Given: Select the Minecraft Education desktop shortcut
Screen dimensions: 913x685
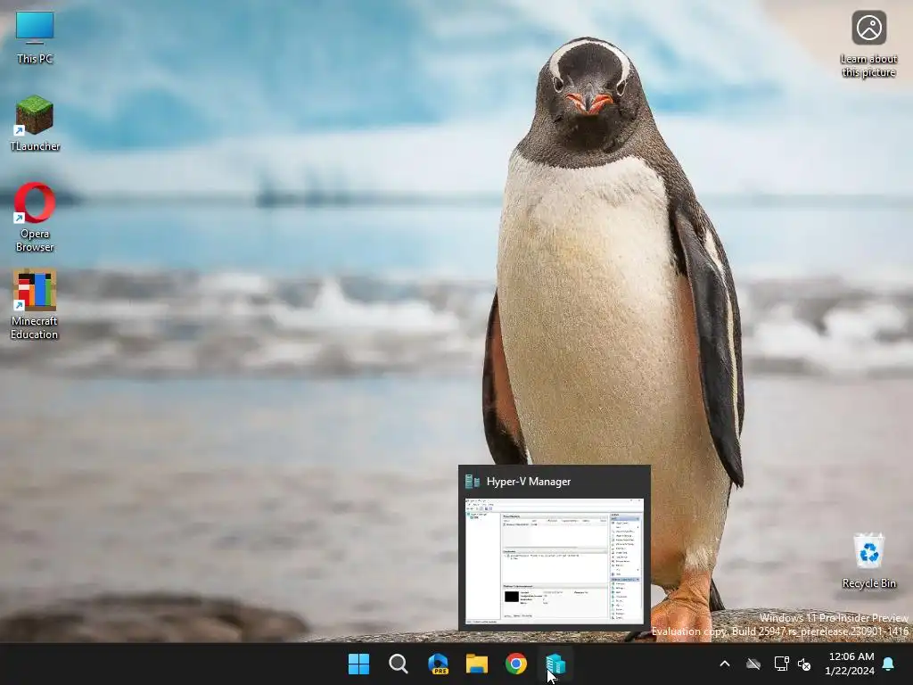Looking at the screenshot, I should click(35, 305).
